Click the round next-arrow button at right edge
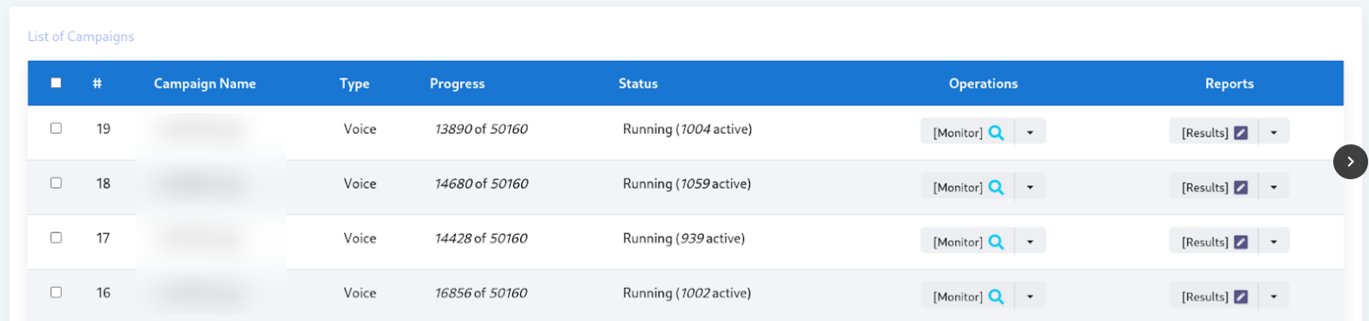 (x=1350, y=162)
